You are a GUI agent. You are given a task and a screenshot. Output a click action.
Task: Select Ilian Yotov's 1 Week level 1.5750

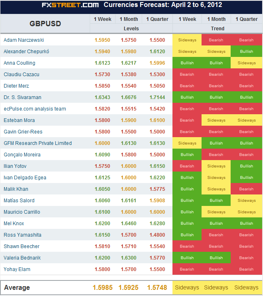pos(102,166)
